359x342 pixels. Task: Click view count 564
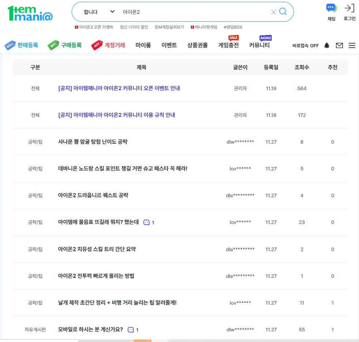coord(302,88)
